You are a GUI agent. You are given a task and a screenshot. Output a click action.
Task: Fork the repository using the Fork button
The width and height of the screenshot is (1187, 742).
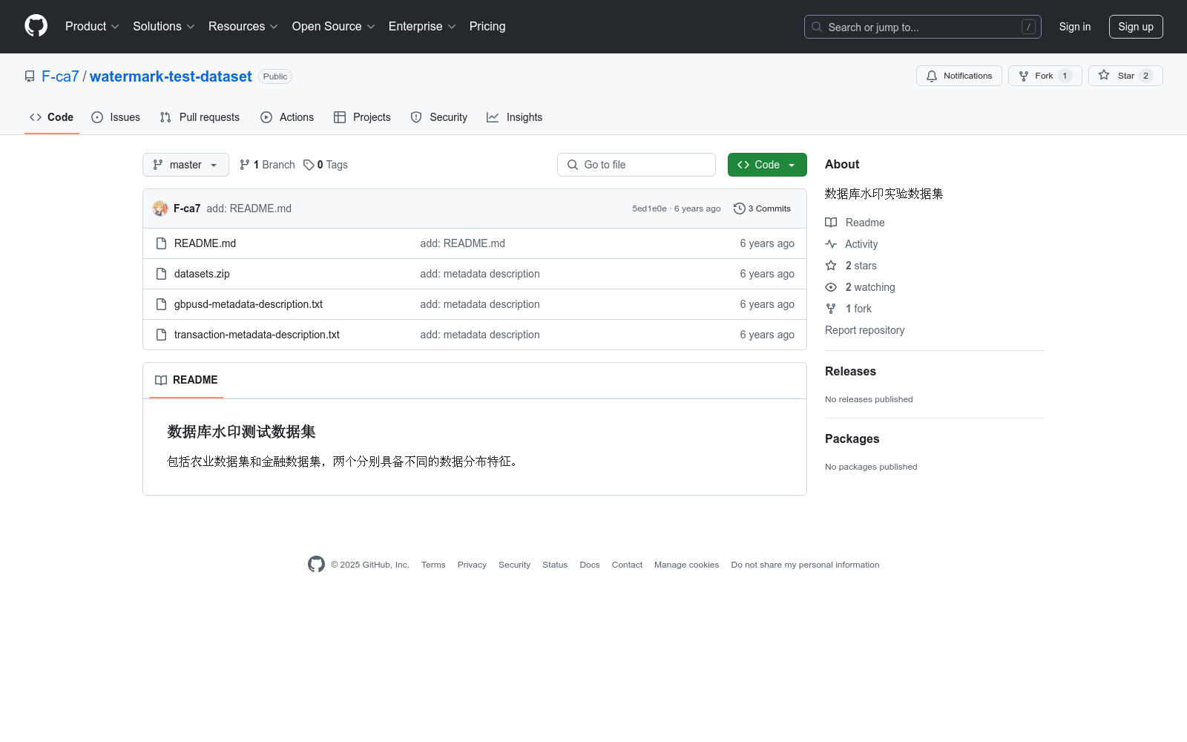pos(1045,76)
